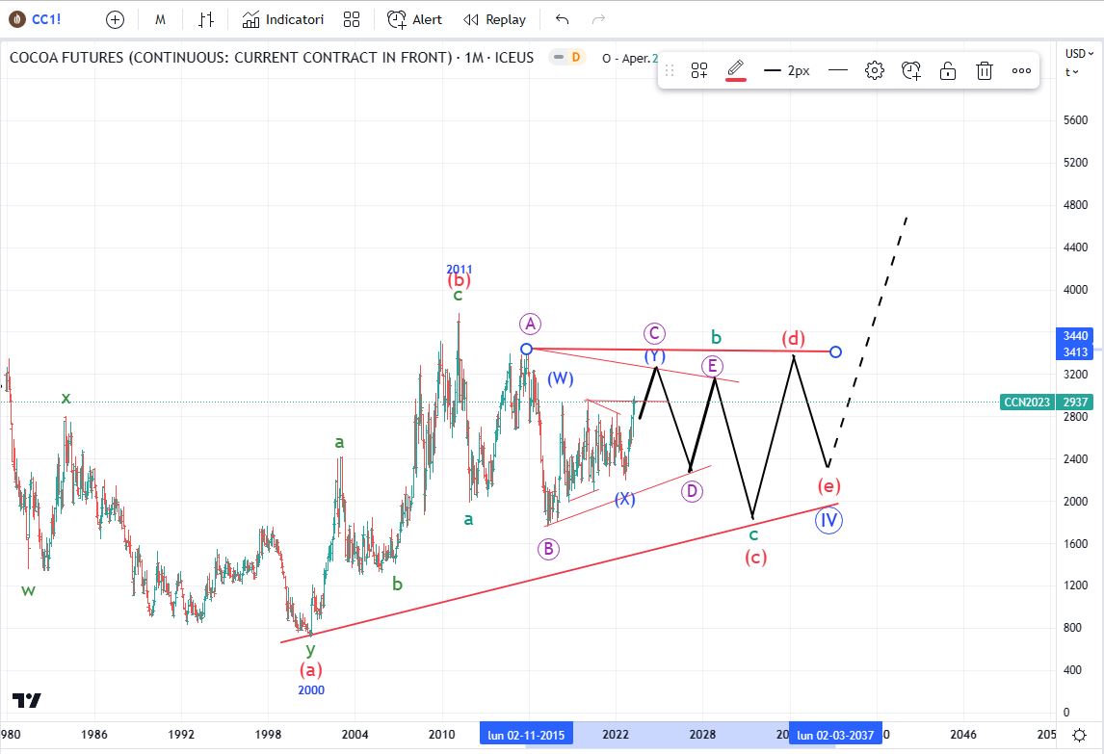Click 2004 on the time axis
The image size is (1104, 754).
355,735
